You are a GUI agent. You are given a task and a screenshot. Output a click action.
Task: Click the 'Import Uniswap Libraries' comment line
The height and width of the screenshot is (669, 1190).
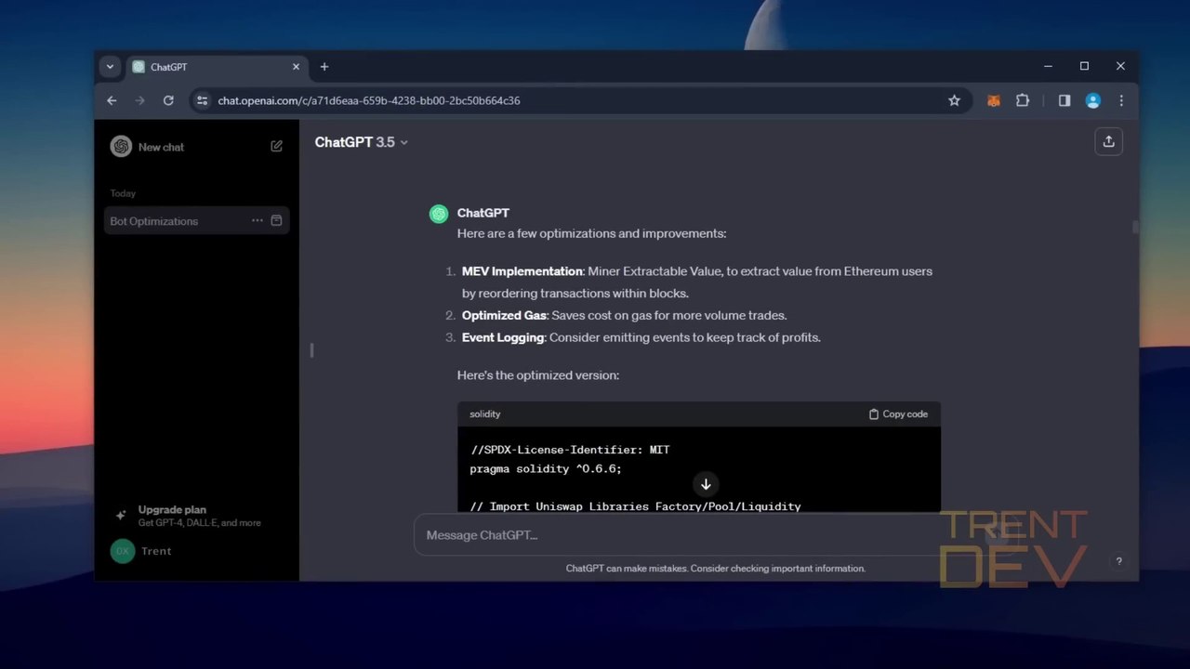click(x=636, y=506)
